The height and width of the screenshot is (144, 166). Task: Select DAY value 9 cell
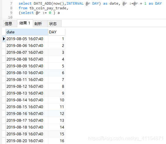coord(57,93)
